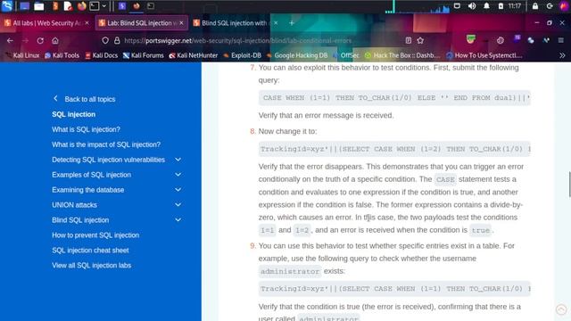Image resolution: width=571 pixels, height=321 pixels.
Task: Open the terminal emulator launcher
Action: [x=95, y=6]
